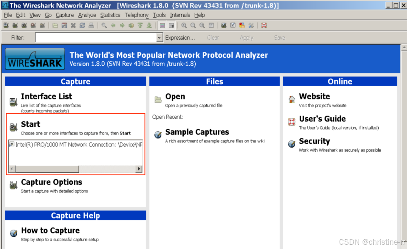Image resolution: width=407 pixels, height=249 pixels.
Task: Click the show capture options toolbar icon
Action: 15,25
